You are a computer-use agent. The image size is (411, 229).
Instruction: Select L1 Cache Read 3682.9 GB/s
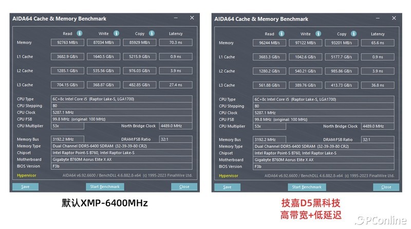tap(67, 56)
